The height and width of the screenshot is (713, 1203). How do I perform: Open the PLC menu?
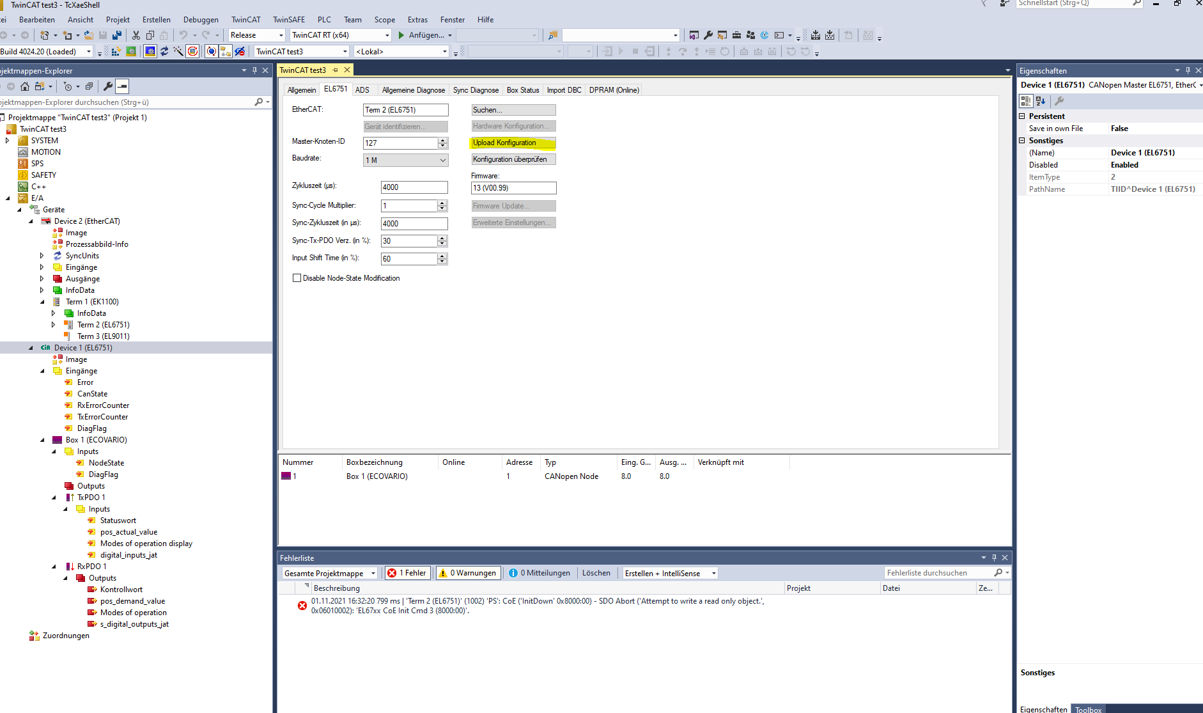[x=324, y=20]
